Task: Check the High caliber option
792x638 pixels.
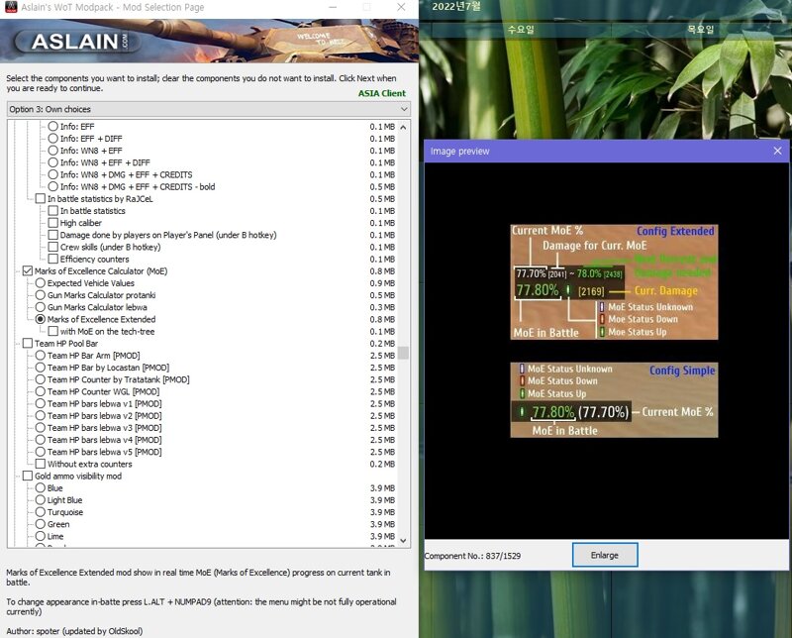Action: tap(53, 223)
